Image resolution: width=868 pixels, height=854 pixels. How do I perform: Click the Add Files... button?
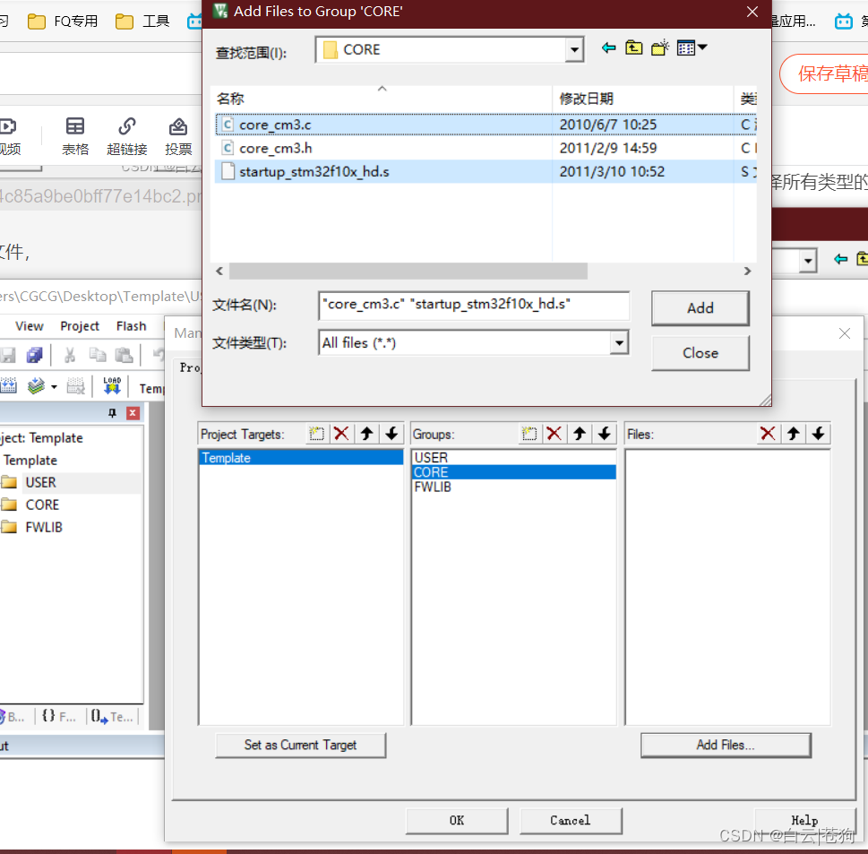point(726,746)
